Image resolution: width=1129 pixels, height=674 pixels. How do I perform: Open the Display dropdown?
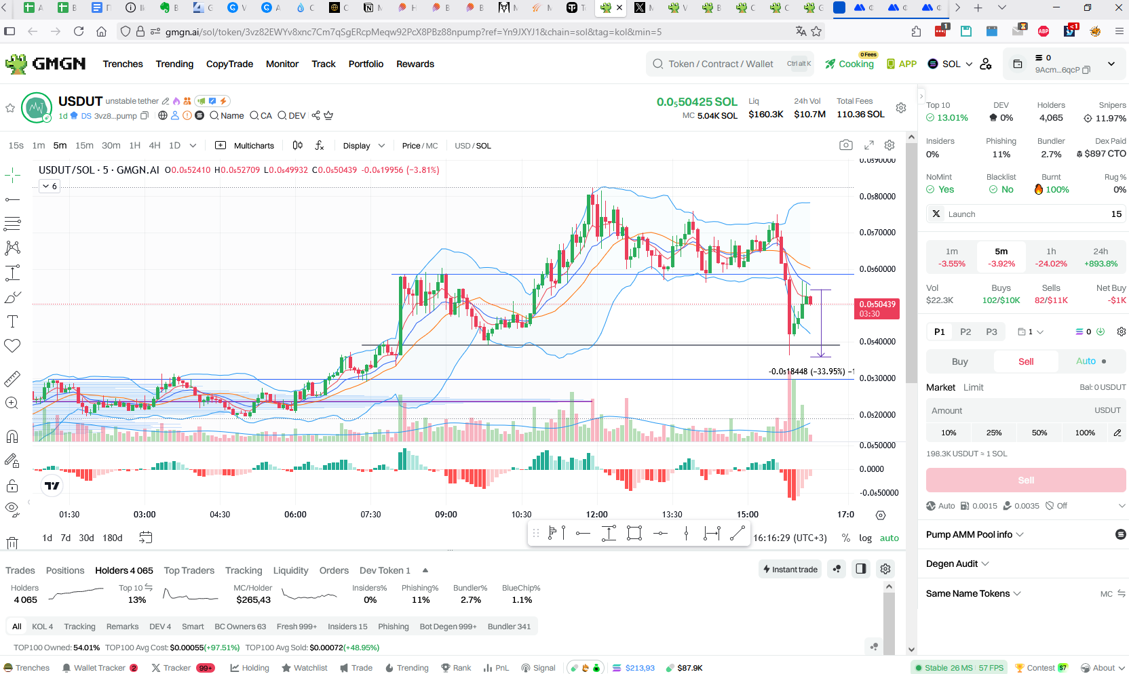364,146
